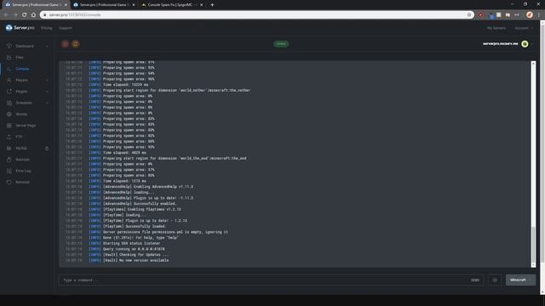545x306 pixels.
Task: Click the permissions.yml is empty log line
Action: [x=165, y=232]
